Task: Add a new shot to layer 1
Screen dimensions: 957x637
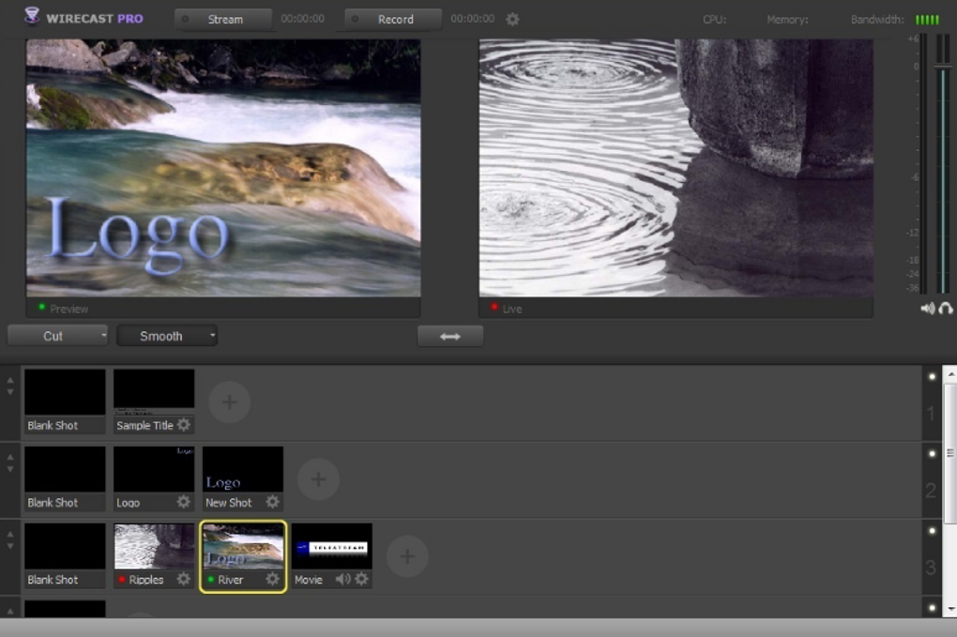Action: tap(230, 402)
